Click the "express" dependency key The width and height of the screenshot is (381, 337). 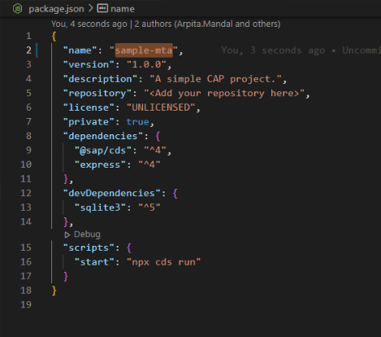point(100,164)
